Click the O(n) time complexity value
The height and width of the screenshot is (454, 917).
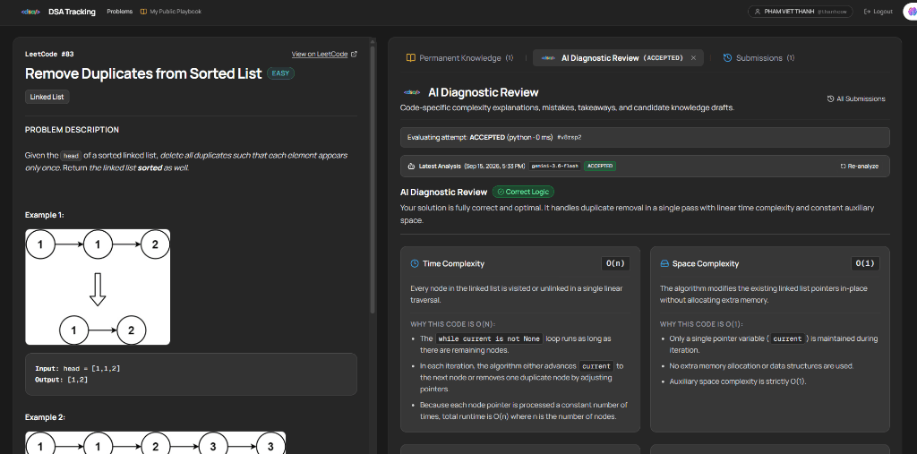click(x=615, y=264)
